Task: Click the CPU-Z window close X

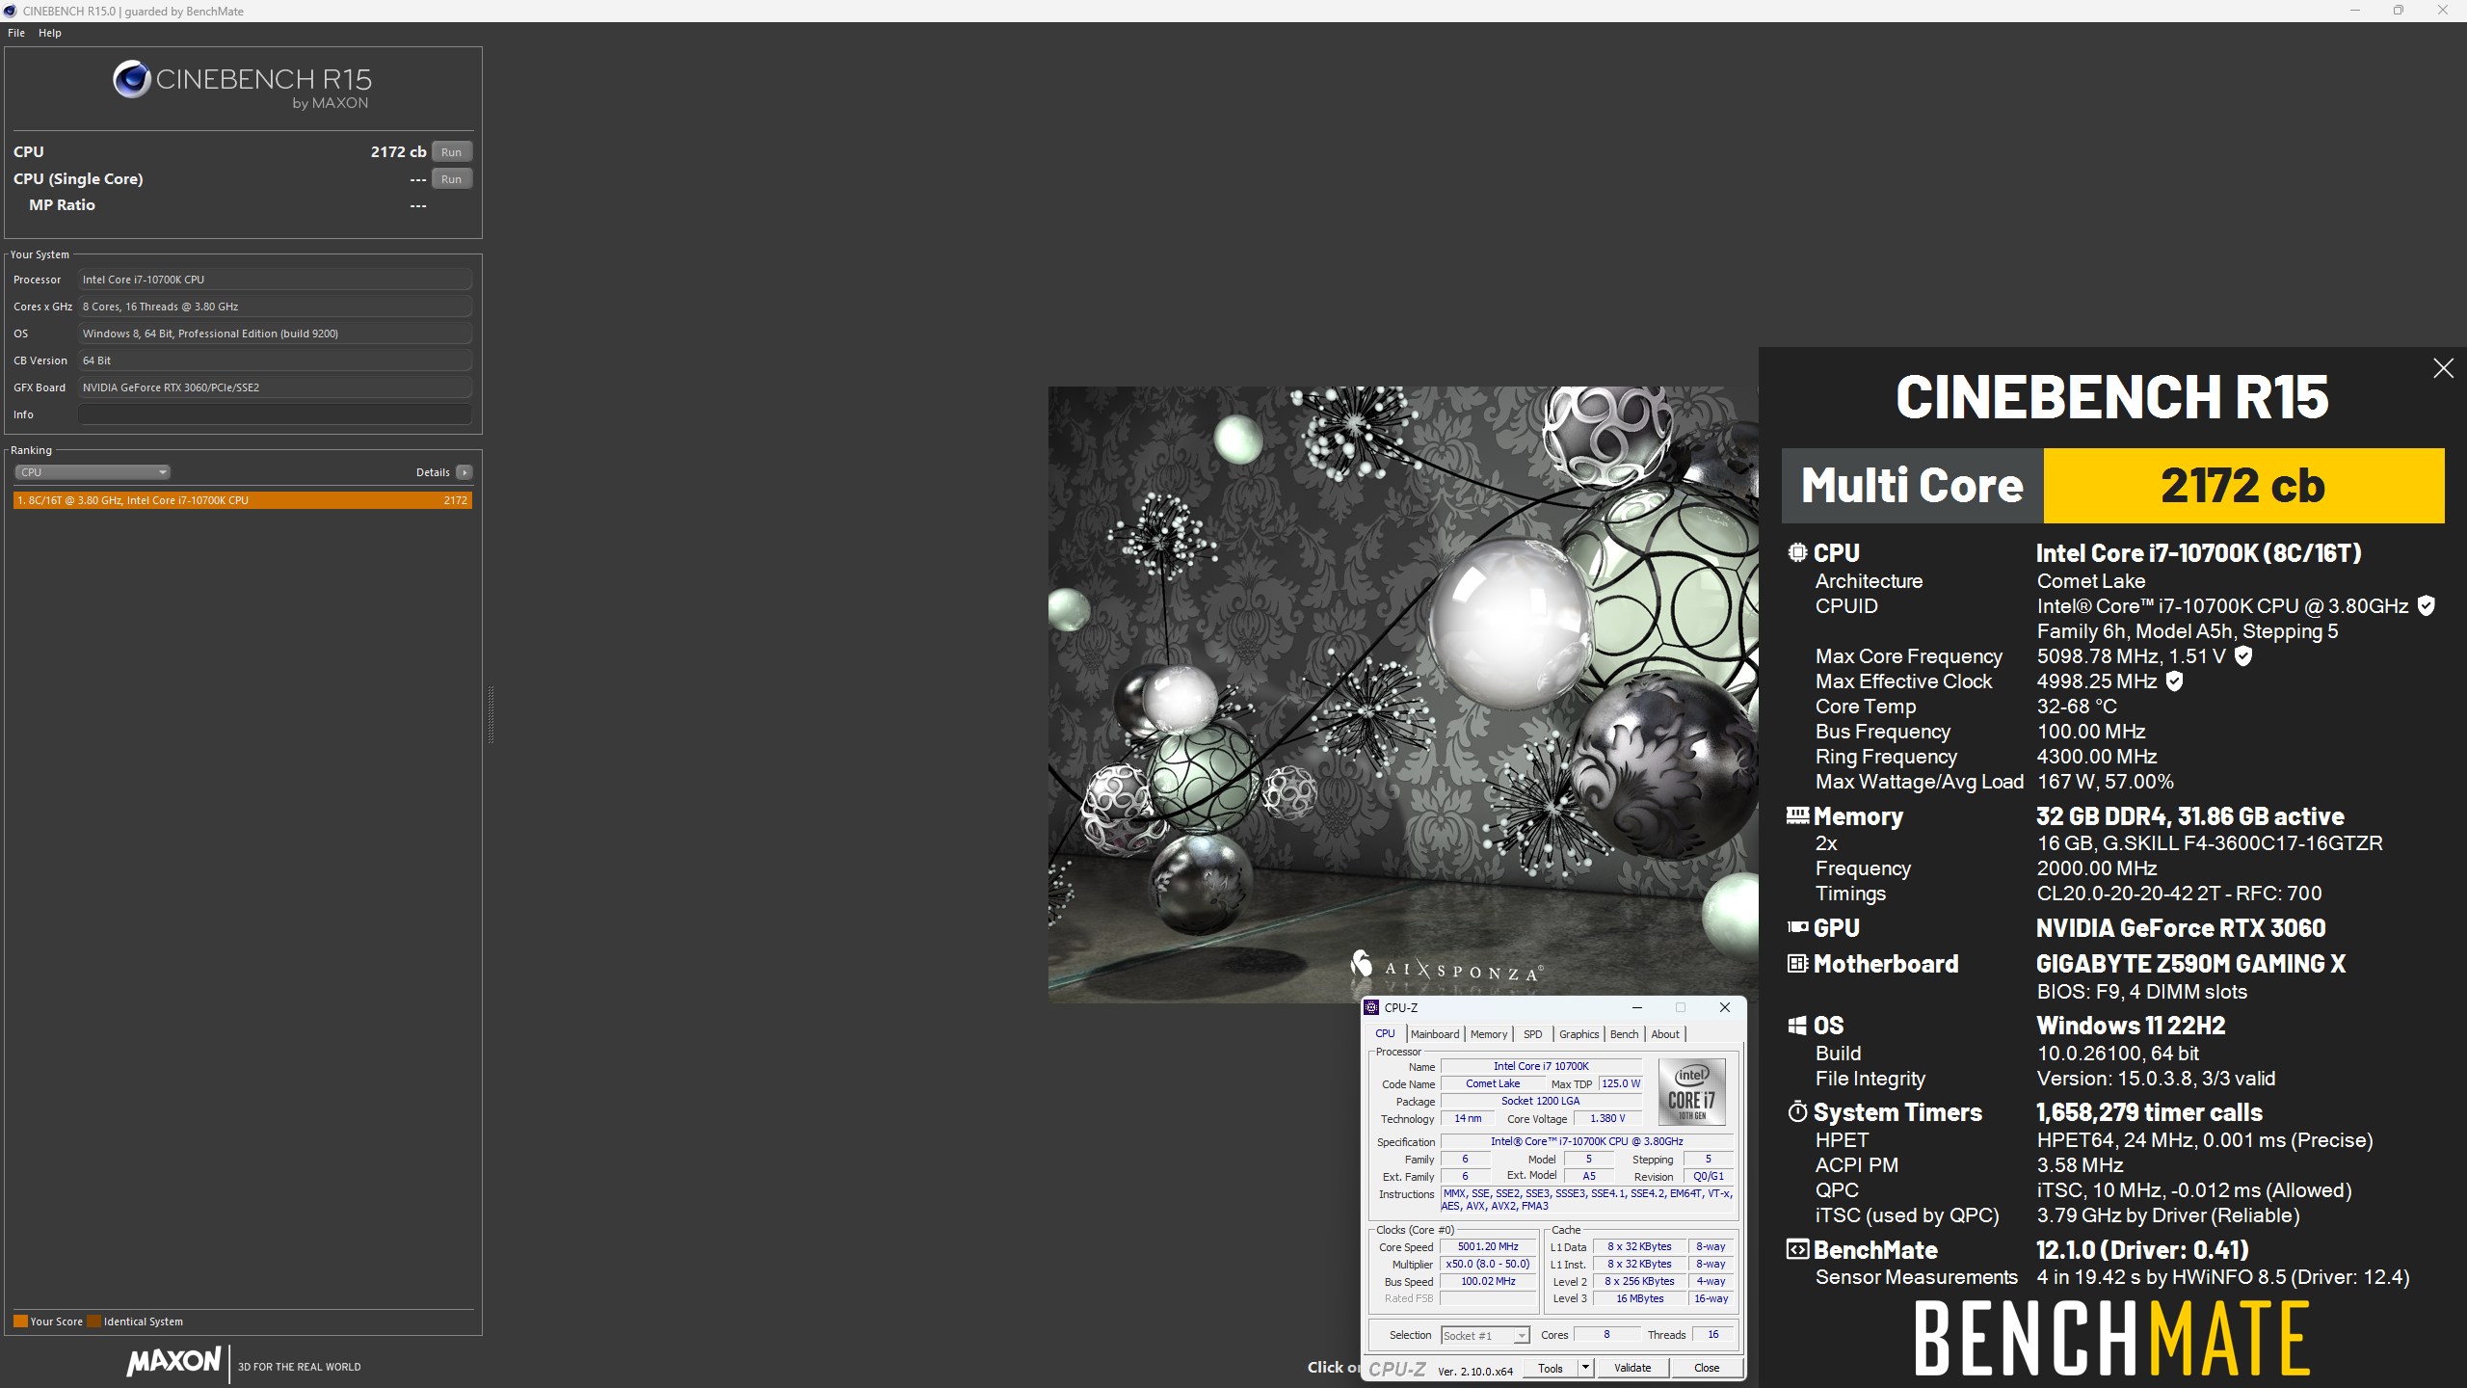Action: pyautogui.click(x=1725, y=1007)
